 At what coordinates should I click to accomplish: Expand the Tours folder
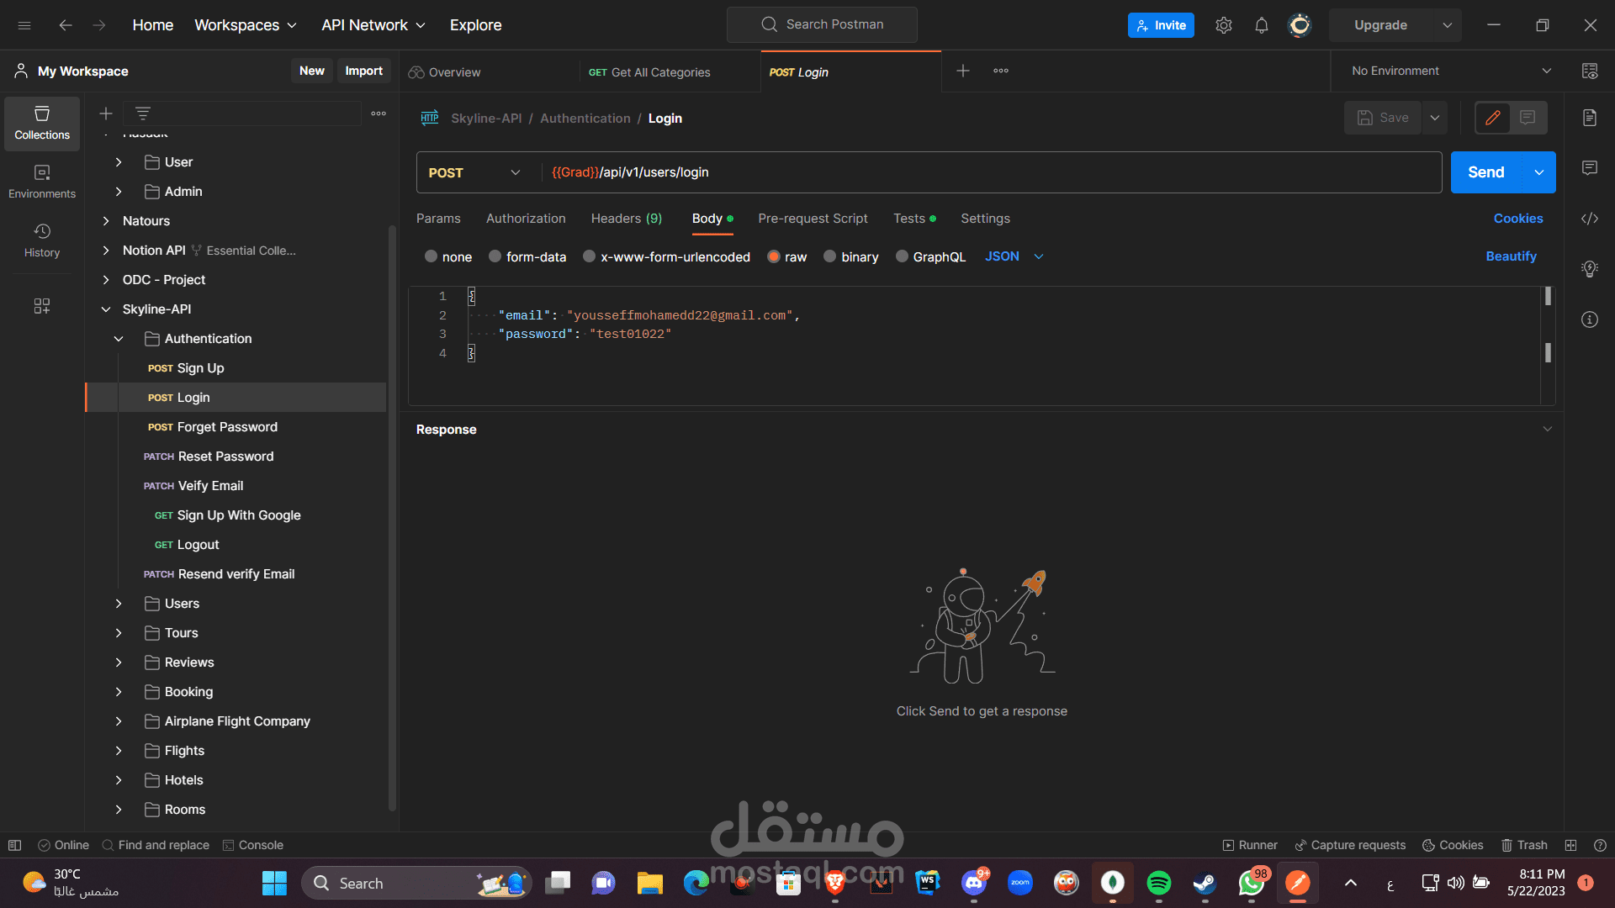pyautogui.click(x=119, y=633)
